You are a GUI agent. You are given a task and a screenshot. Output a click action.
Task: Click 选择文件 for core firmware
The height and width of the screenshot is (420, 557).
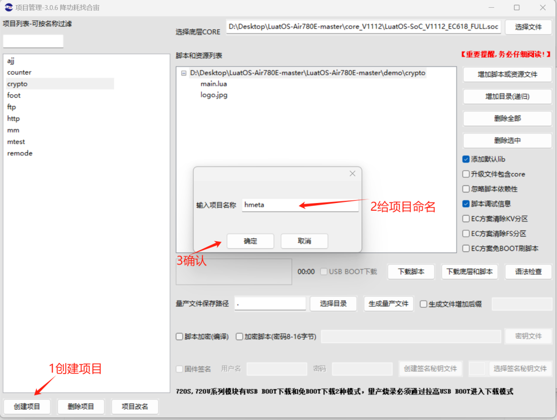[x=529, y=27]
